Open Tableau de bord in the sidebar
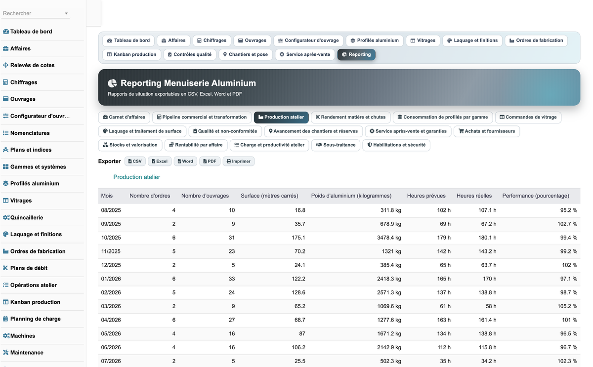This screenshot has height=367, width=593. point(42,32)
